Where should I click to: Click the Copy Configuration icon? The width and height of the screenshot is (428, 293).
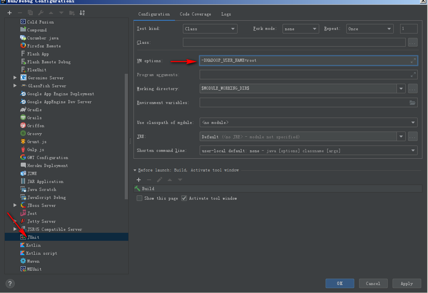pyautogui.click(x=30, y=13)
